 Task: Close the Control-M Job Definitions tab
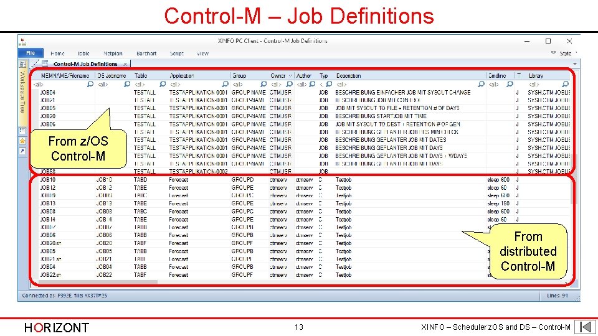(125, 64)
